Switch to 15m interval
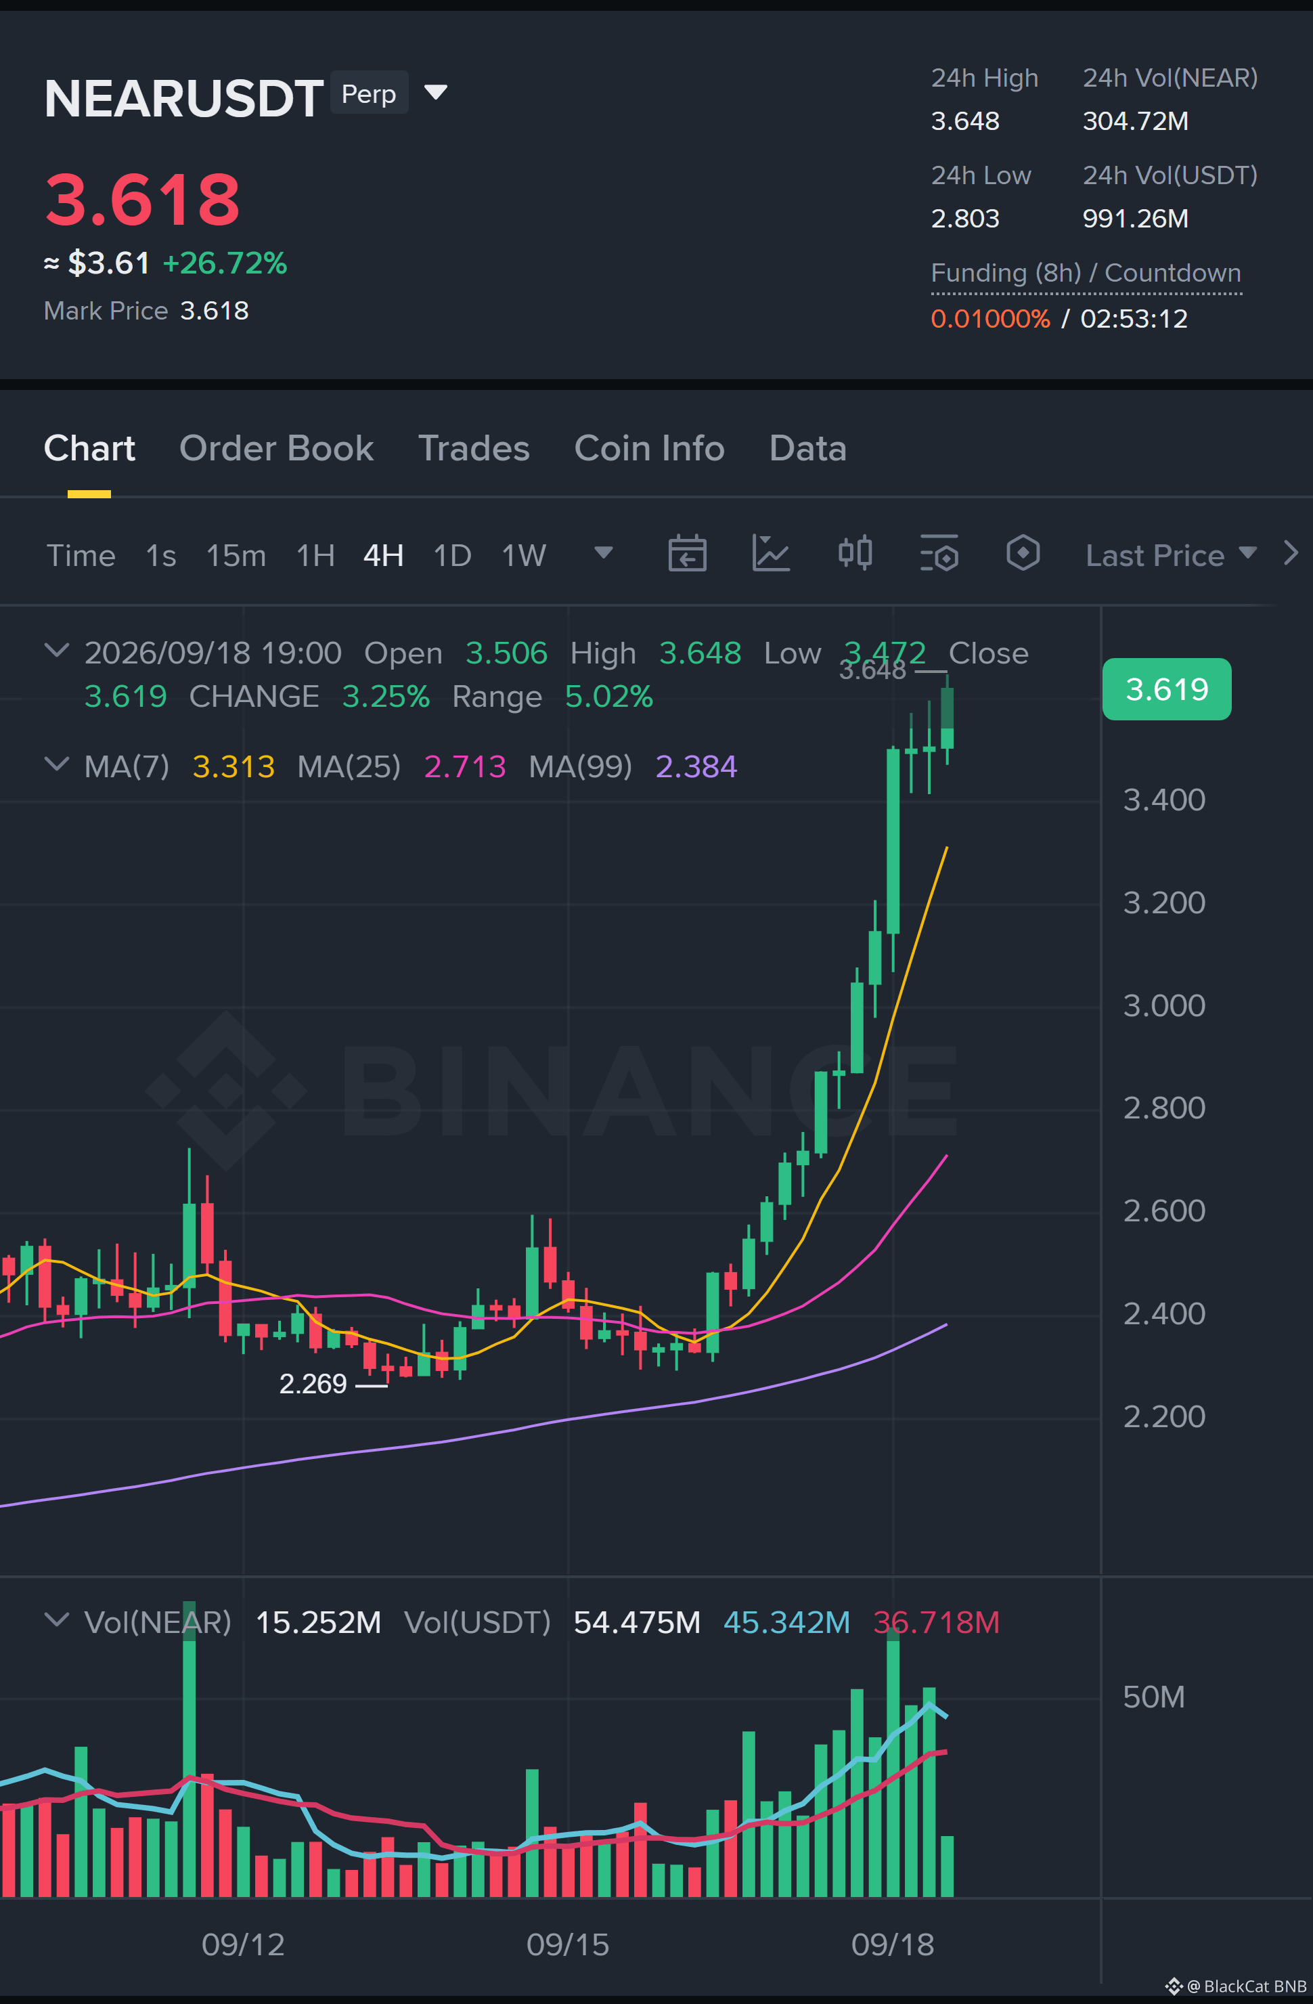The image size is (1313, 2004). [x=236, y=556]
